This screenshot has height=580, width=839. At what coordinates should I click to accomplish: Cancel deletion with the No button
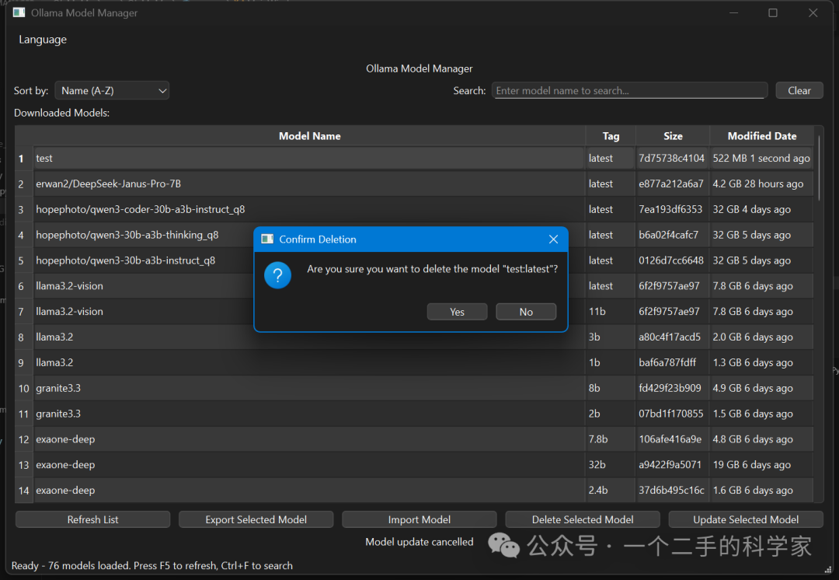[x=526, y=312]
